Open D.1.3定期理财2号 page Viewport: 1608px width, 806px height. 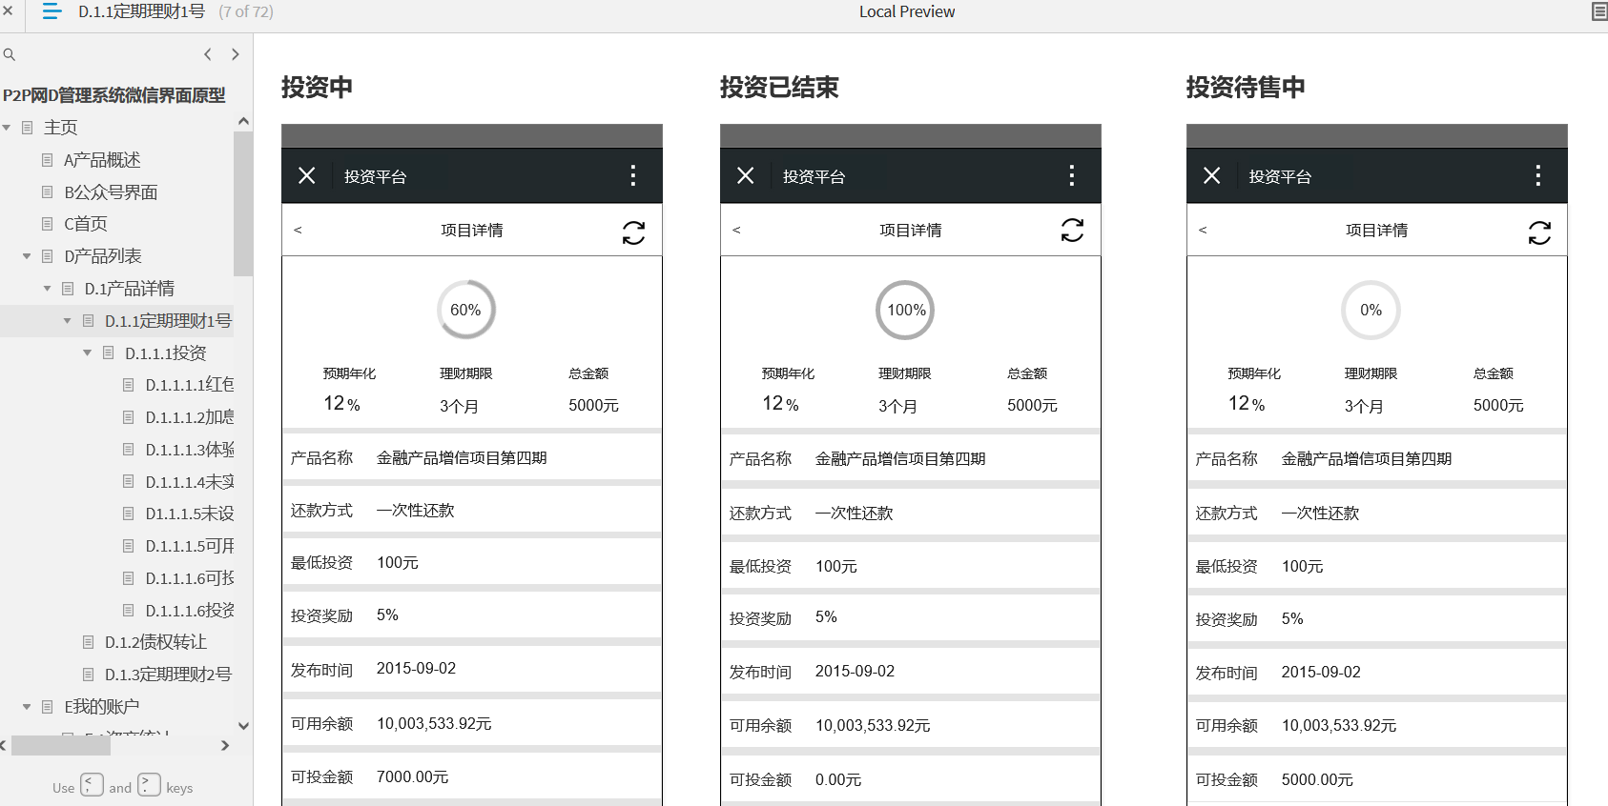click(168, 675)
